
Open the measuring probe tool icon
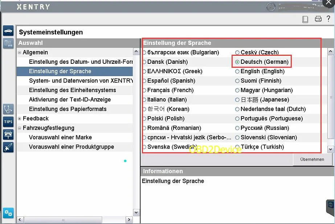(8, 147)
